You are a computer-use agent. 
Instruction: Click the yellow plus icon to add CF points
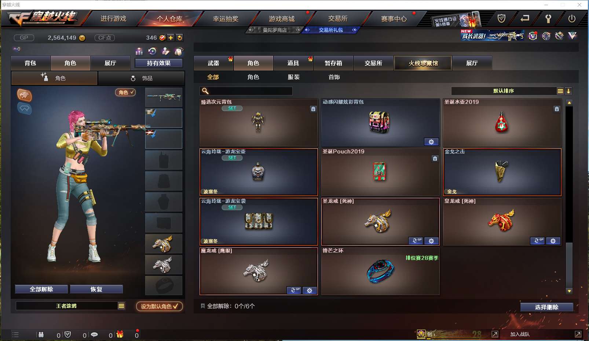click(x=171, y=38)
